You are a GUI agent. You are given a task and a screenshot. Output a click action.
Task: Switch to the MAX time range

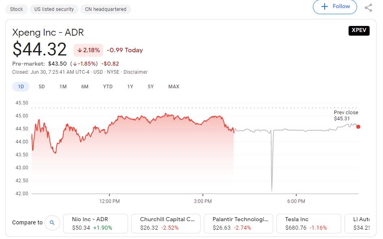point(173,86)
